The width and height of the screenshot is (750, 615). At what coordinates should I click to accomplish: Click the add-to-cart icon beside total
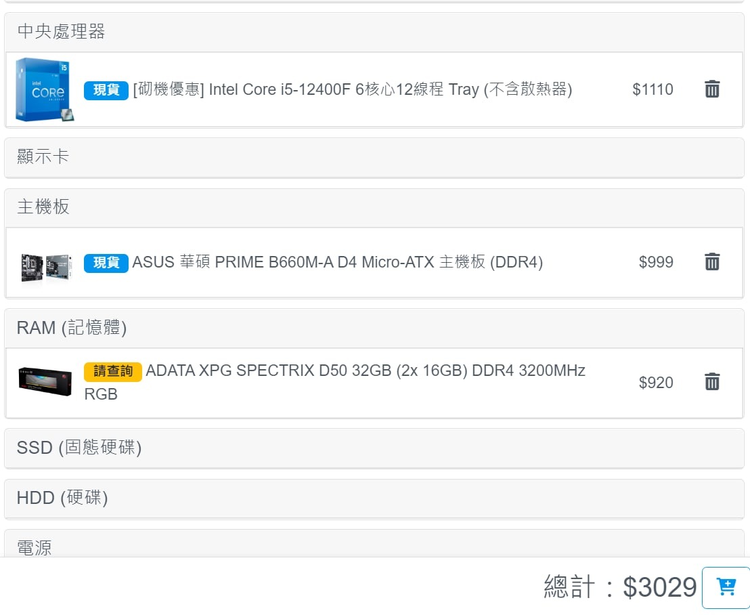tap(726, 587)
